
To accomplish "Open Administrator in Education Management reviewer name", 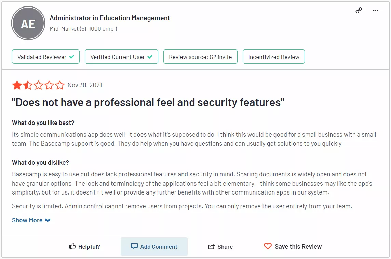I will click(110, 18).
